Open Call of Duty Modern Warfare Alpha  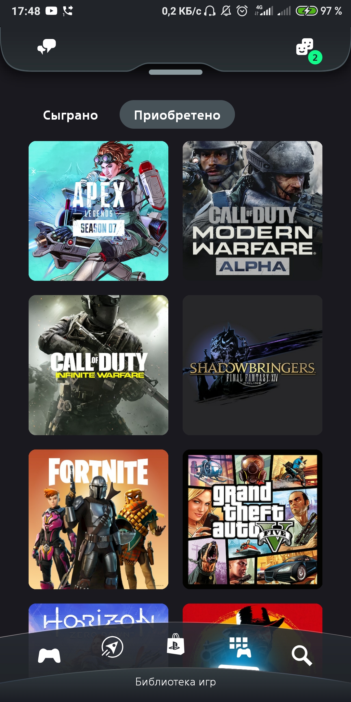253,211
